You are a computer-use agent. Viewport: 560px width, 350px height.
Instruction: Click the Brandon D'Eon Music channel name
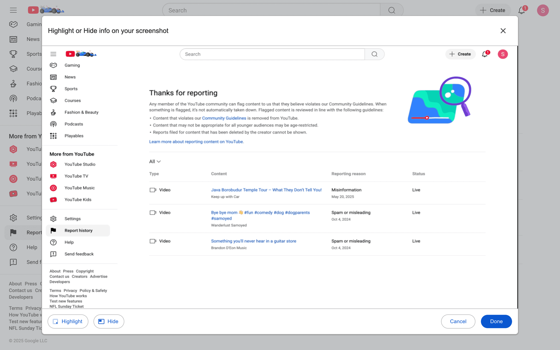coord(229,248)
